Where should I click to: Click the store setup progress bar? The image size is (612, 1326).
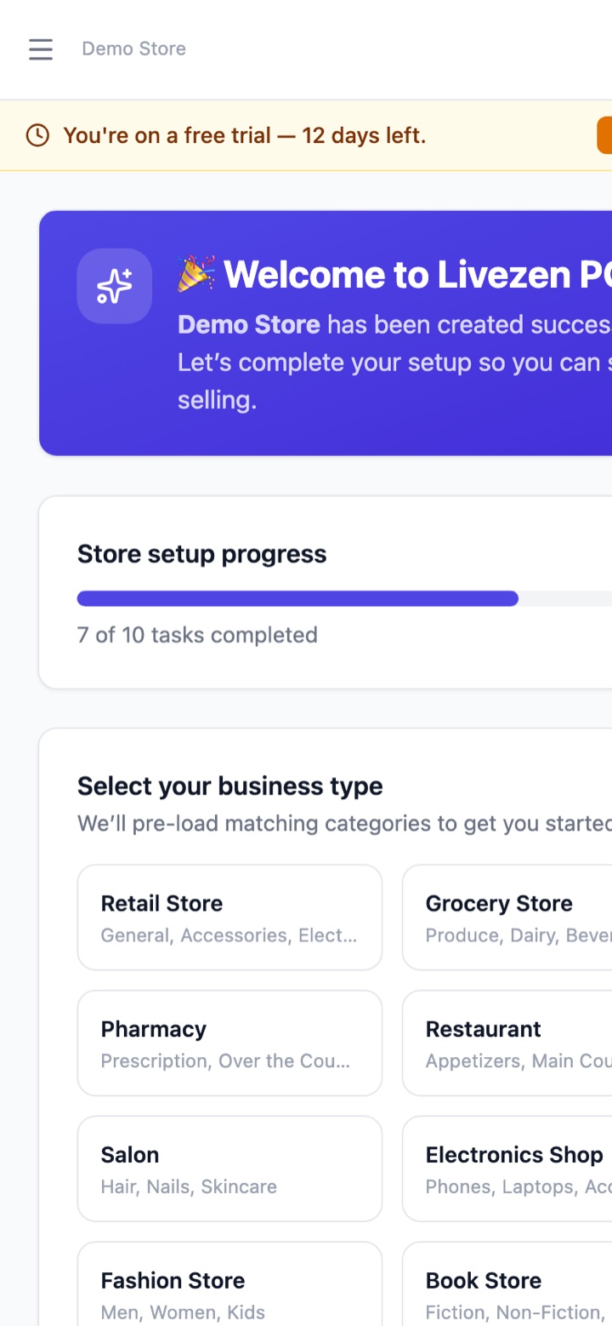tap(344, 598)
